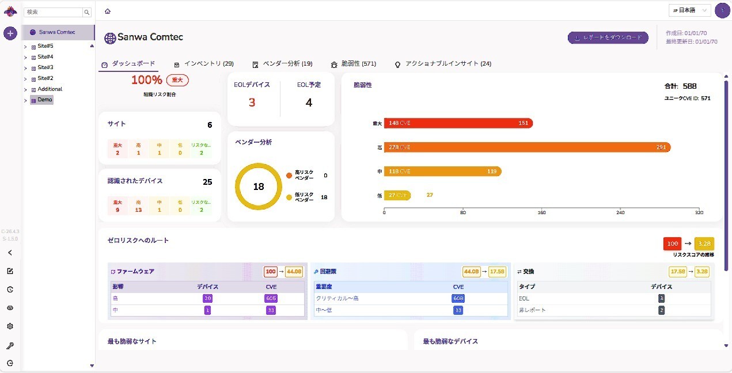Click the purple plus add button
Image resolution: width=732 pixels, height=373 pixels.
click(10, 33)
